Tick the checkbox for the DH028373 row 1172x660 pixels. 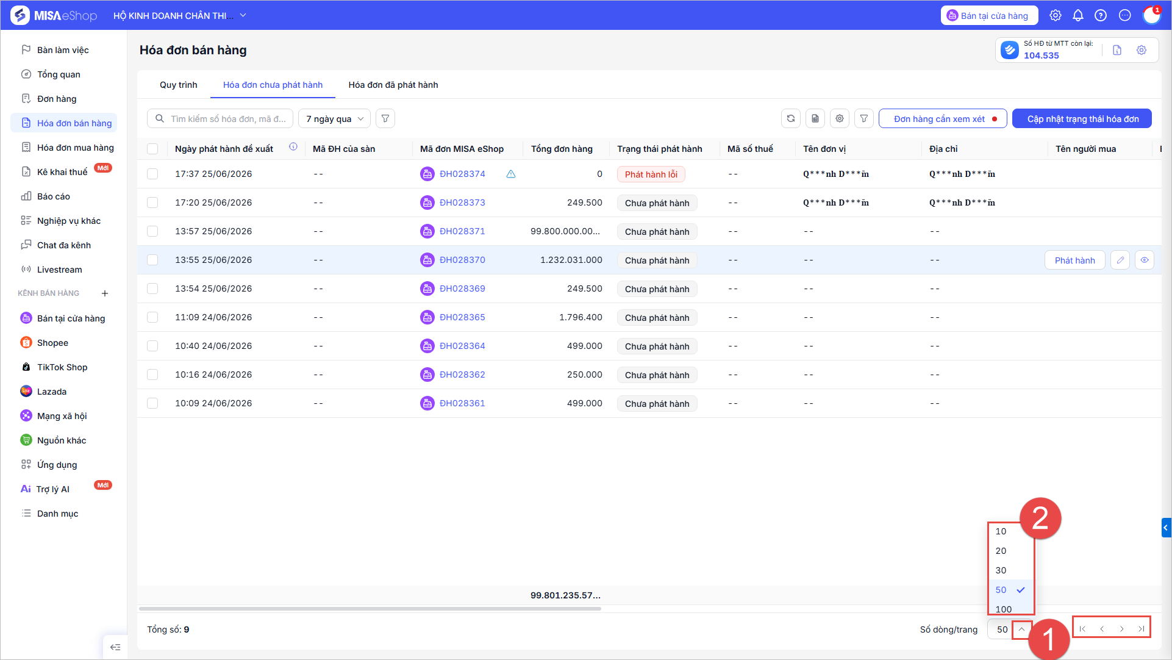point(152,203)
